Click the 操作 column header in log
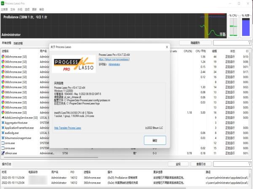Screen dimensions: 253x189 coord(110,172)
